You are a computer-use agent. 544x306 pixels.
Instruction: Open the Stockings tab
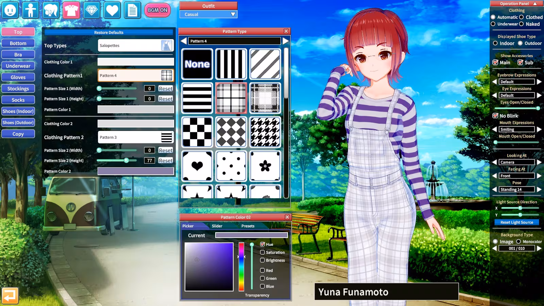[18, 88]
